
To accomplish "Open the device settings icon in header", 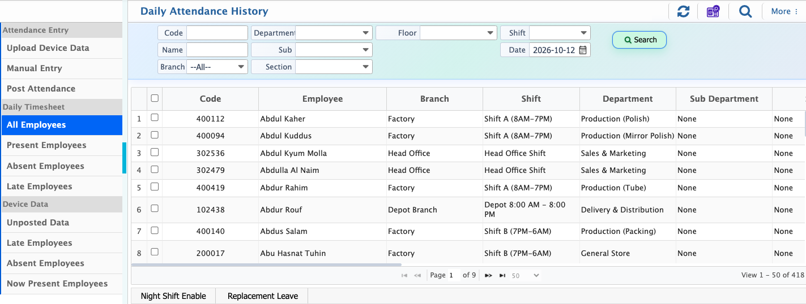I will click(713, 11).
